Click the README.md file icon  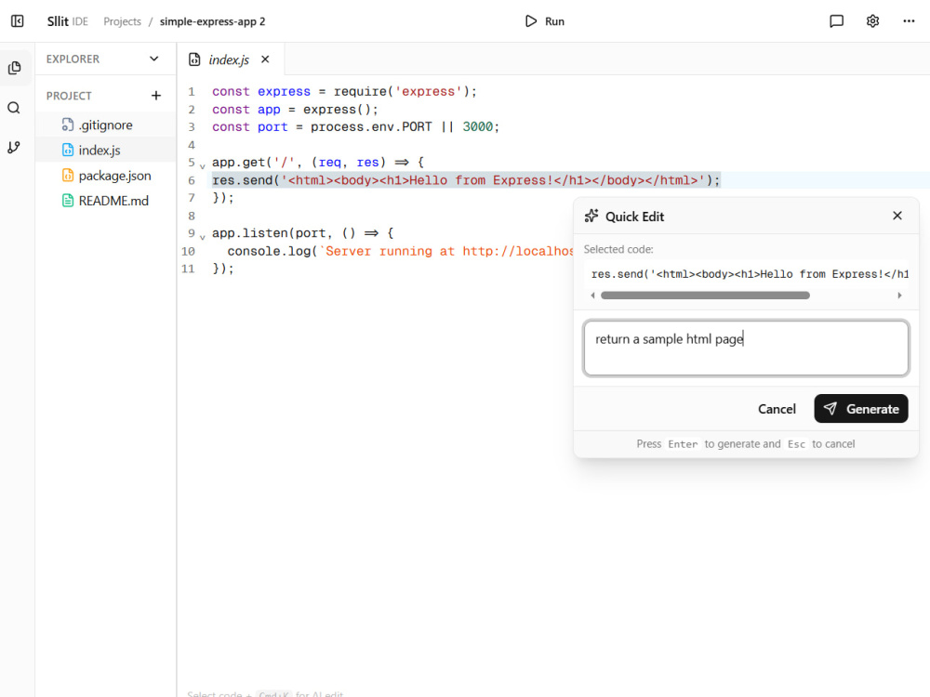coord(68,201)
